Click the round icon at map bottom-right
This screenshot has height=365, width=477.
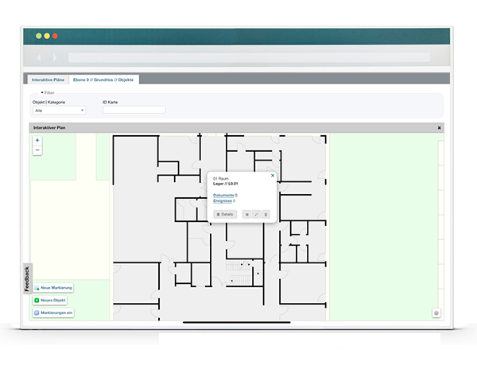(436, 313)
